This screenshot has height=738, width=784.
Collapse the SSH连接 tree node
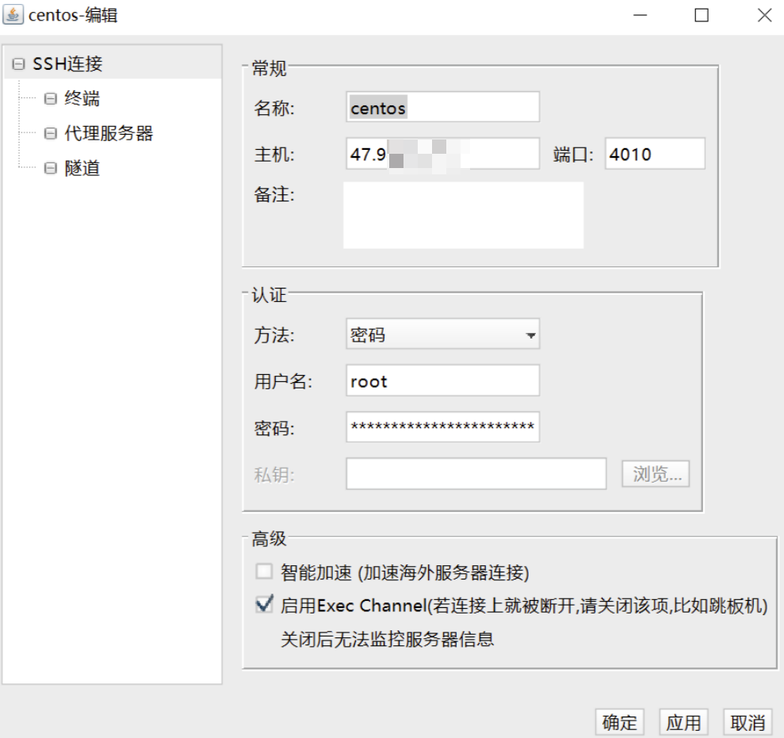[x=18, y=64]
